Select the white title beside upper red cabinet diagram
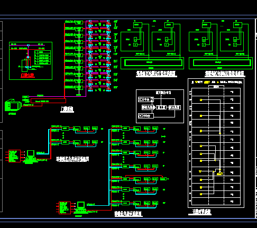 (x=72, y=159)
